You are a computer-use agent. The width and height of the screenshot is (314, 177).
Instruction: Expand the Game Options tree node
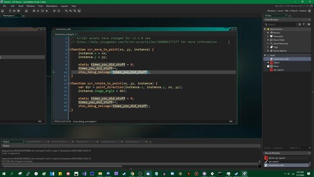268,51
